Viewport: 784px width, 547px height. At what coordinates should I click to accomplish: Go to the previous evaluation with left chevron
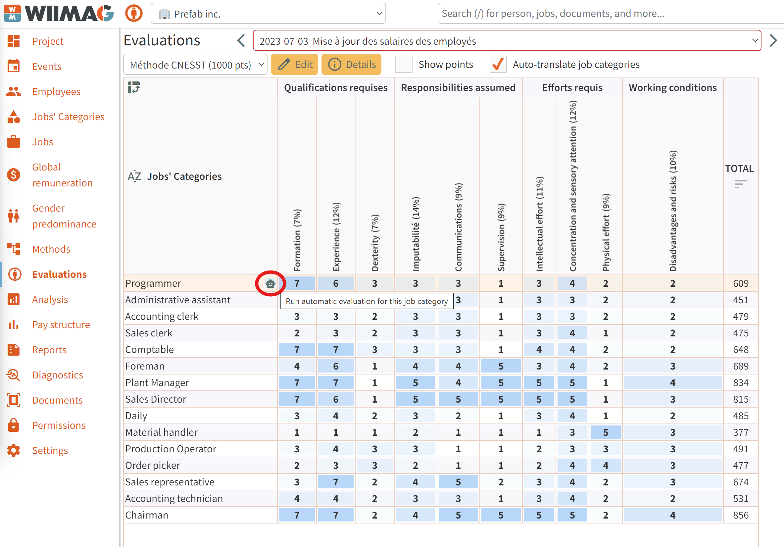coord(241,41)
